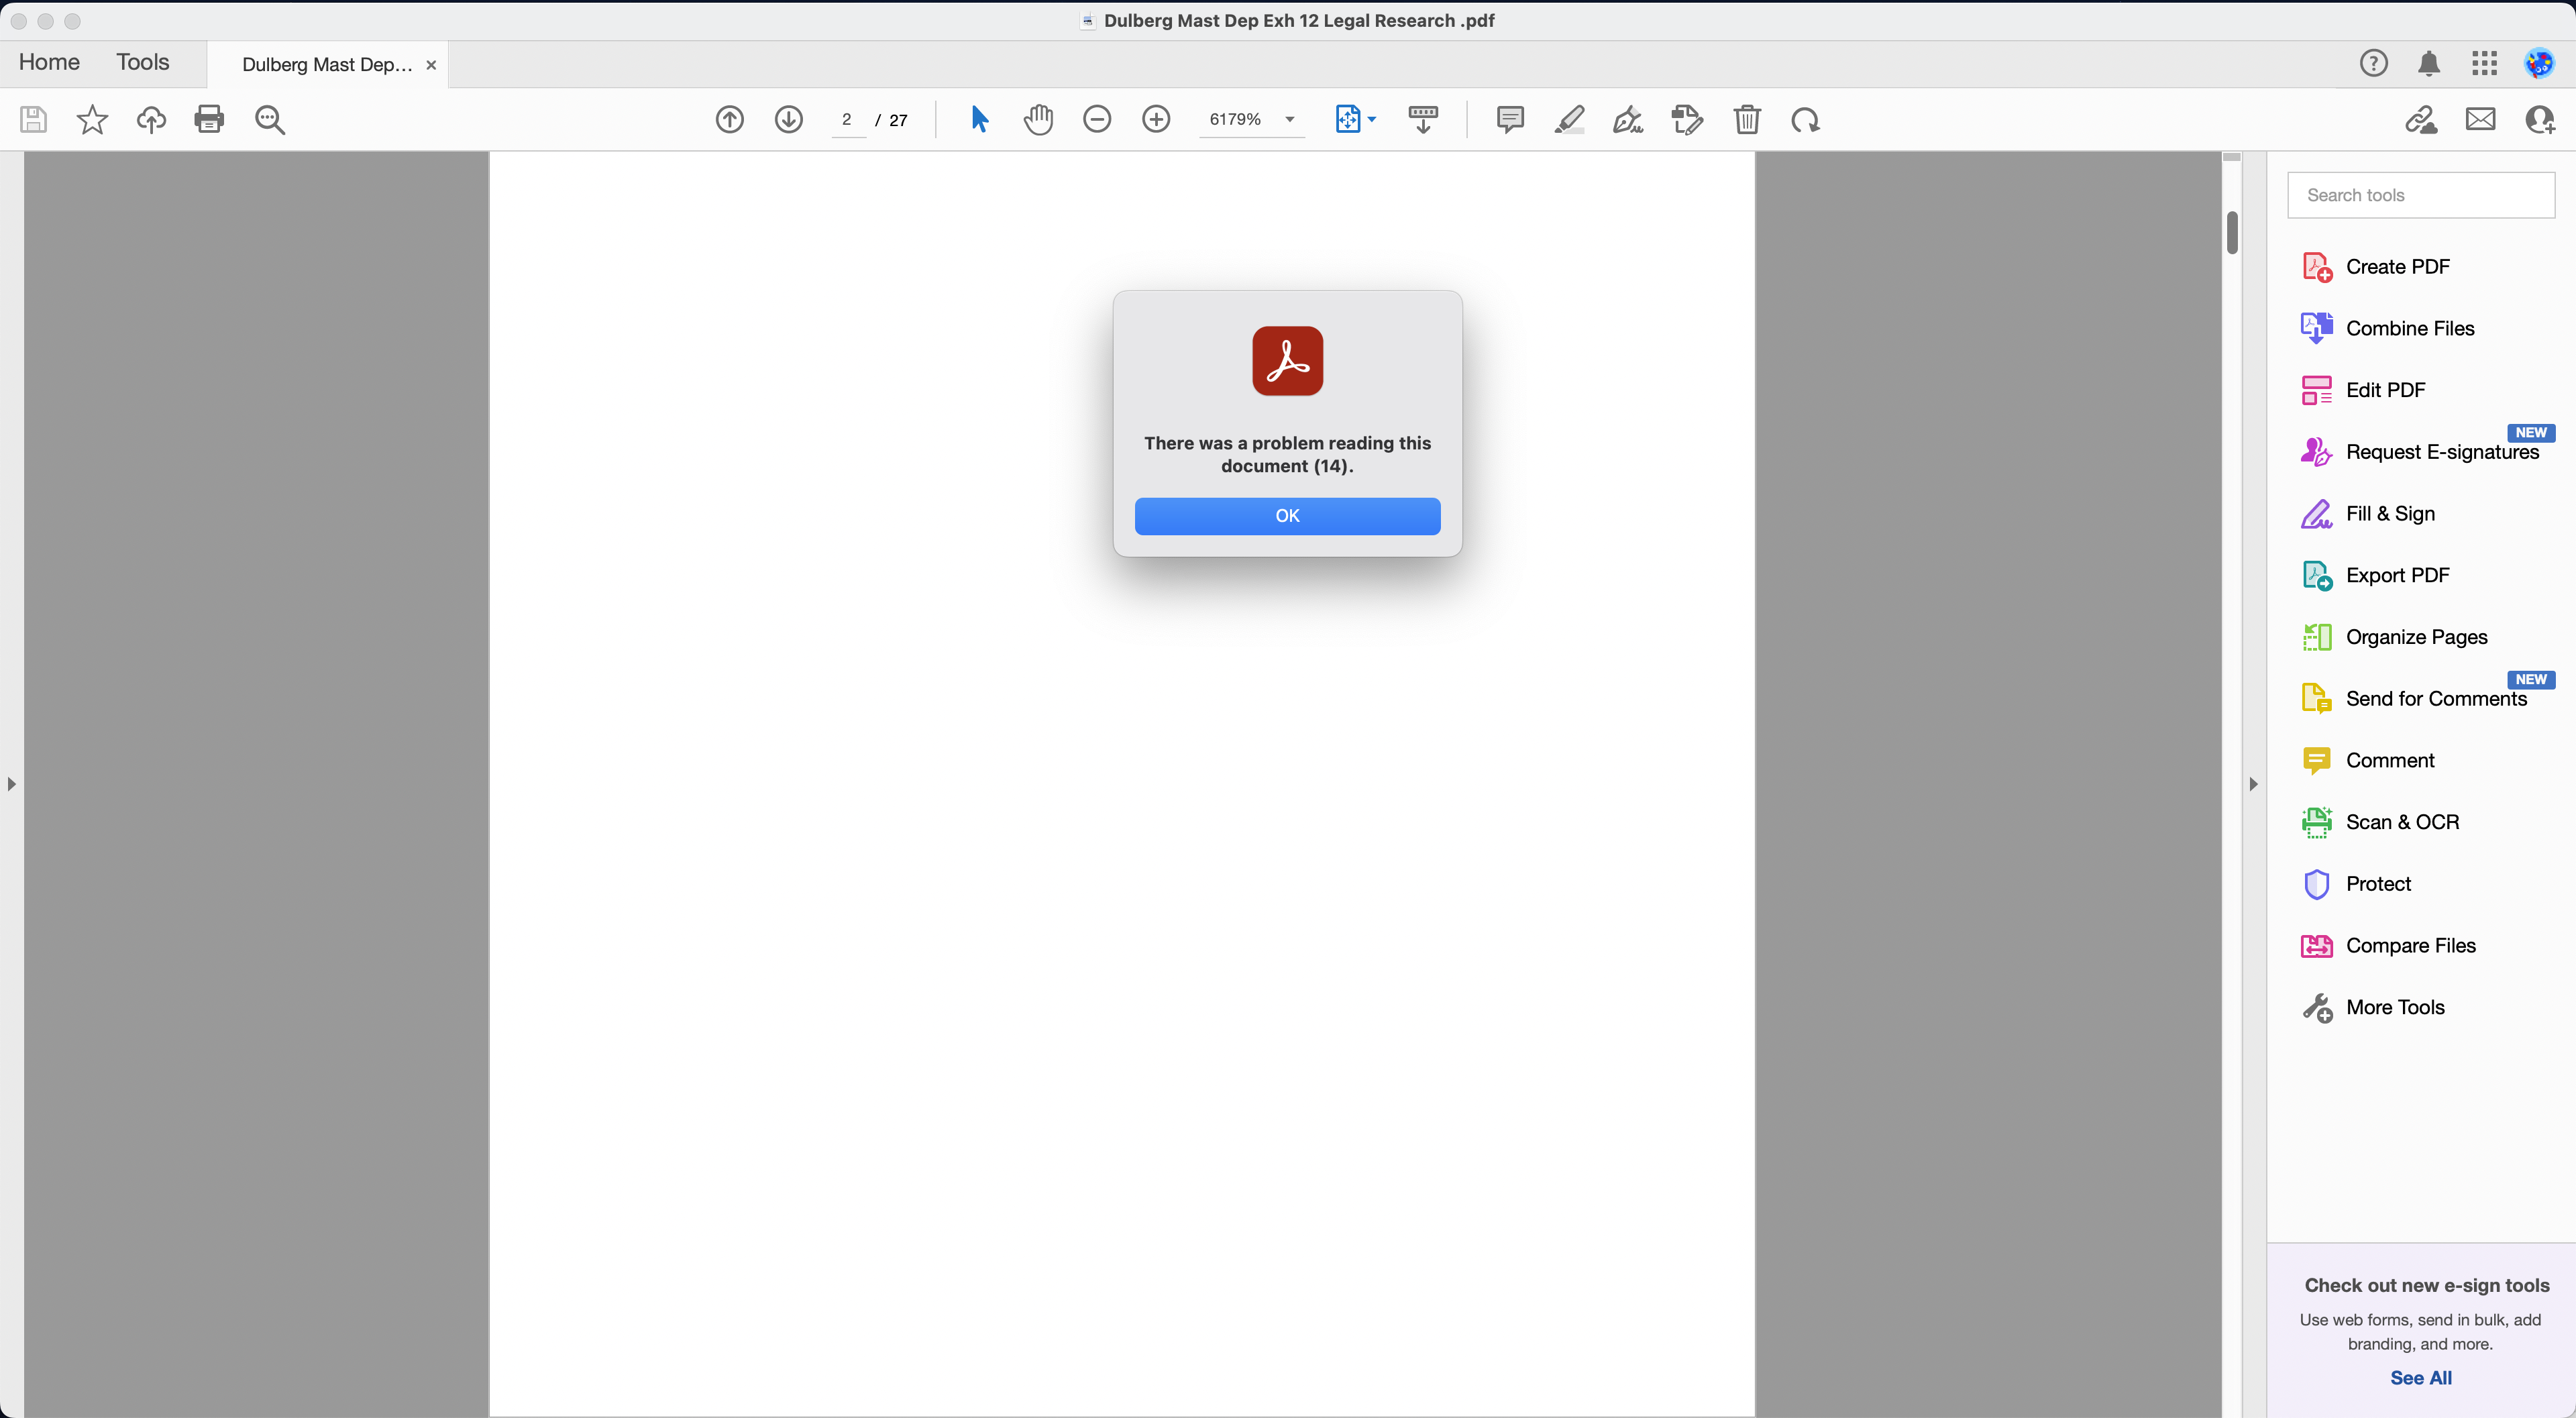Add a sticky note comment

point(1509,120)
